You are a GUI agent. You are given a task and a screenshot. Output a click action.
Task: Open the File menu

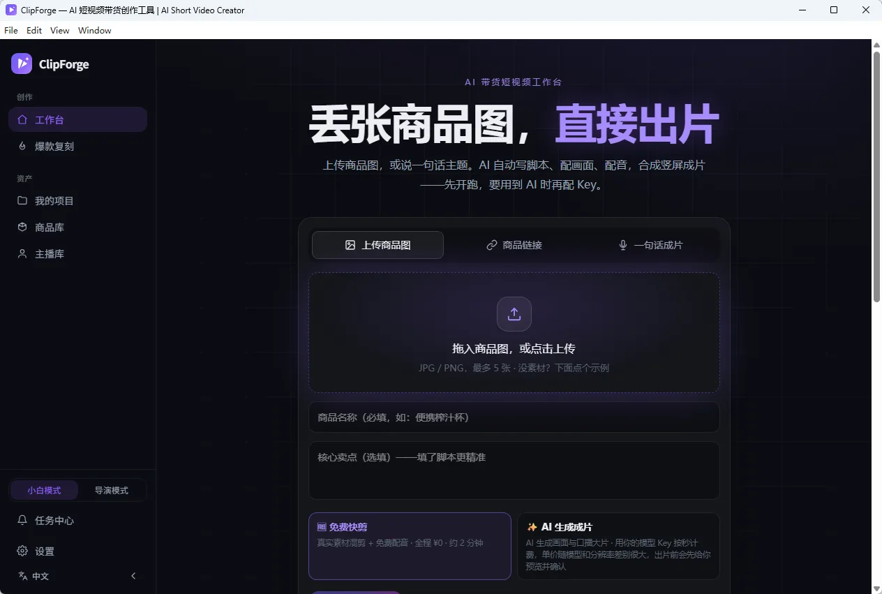tap(11, 30)
